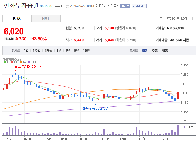Open the 기업개요 dropdown

click(x=139, y=6)
